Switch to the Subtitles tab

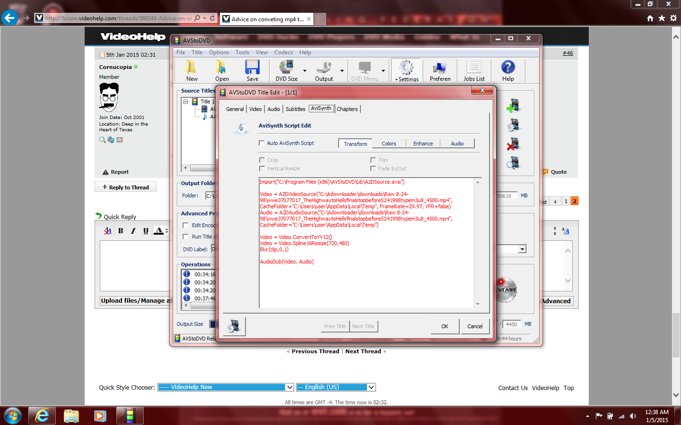point(295,109)
